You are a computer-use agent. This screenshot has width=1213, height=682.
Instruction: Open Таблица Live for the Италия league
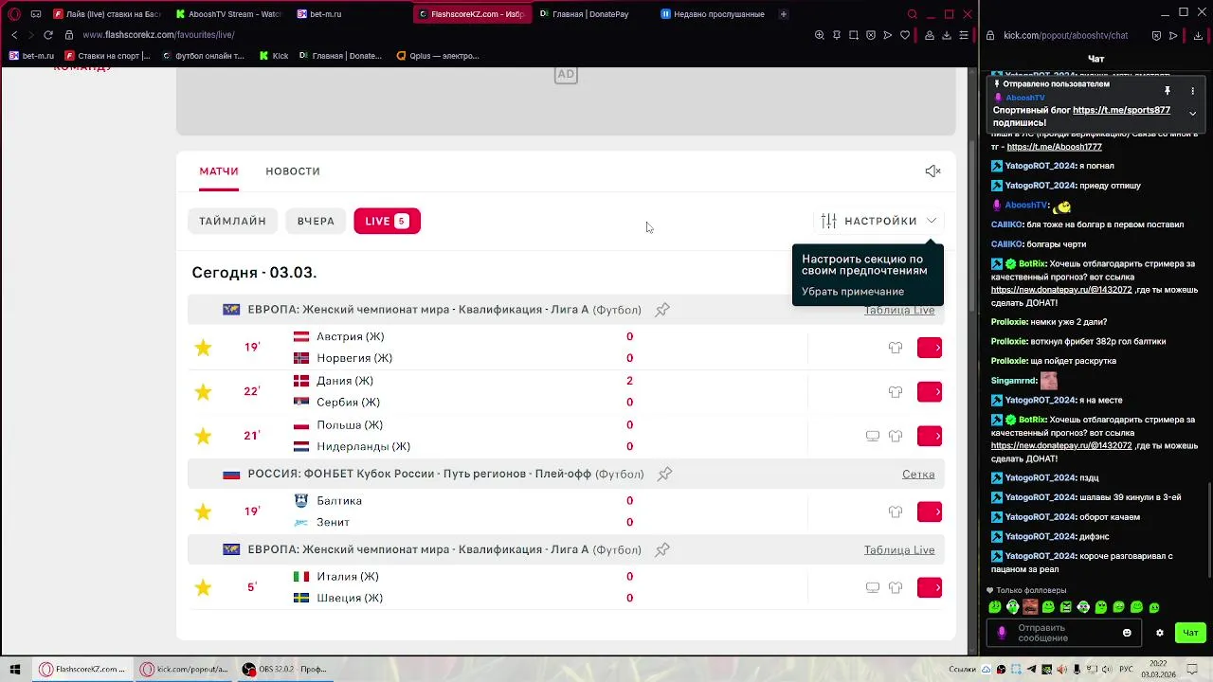899,549
